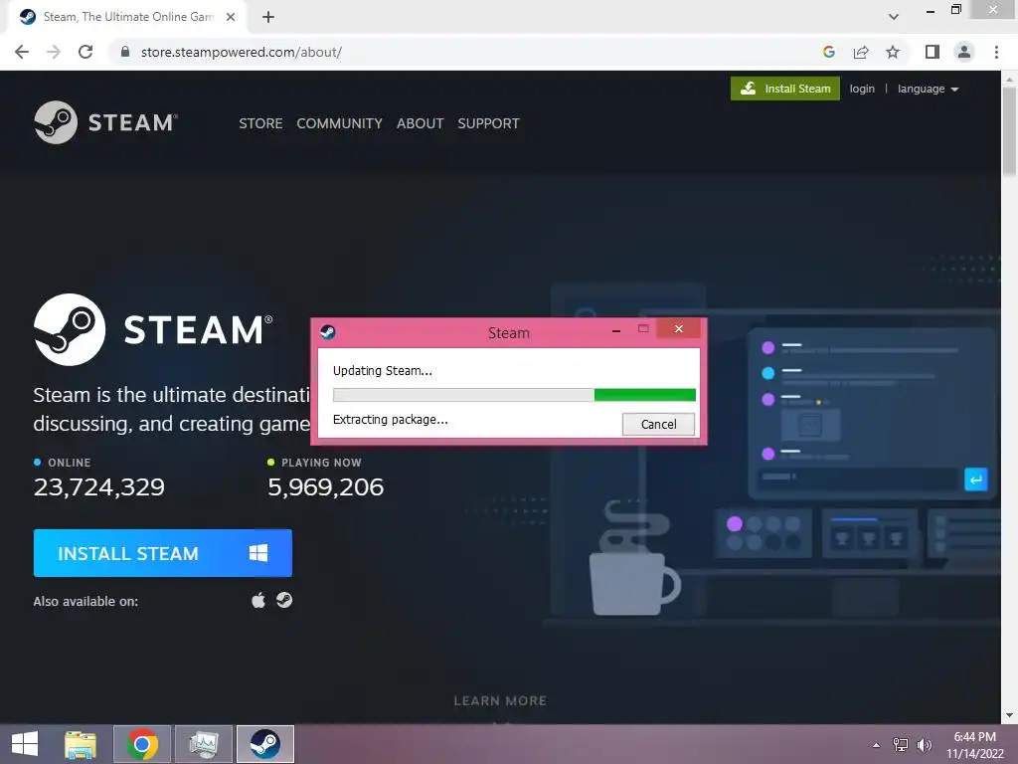Screen dimensions: 1018x764
Task: Expand the tab search chevron
Action: [894, 17]
